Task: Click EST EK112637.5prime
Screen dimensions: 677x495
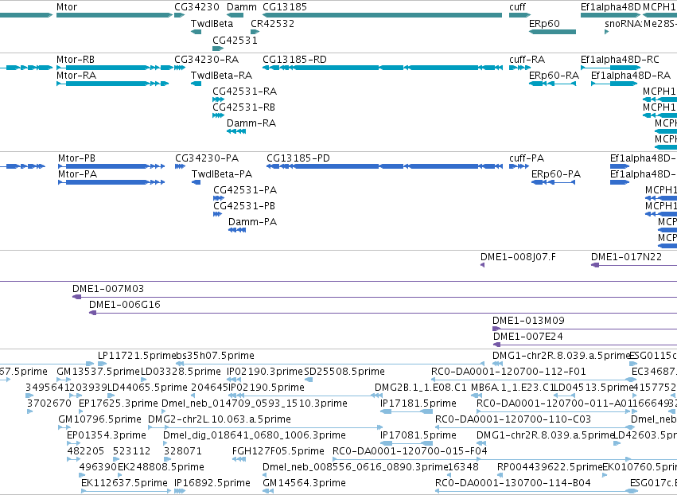Action: point(126,491)
